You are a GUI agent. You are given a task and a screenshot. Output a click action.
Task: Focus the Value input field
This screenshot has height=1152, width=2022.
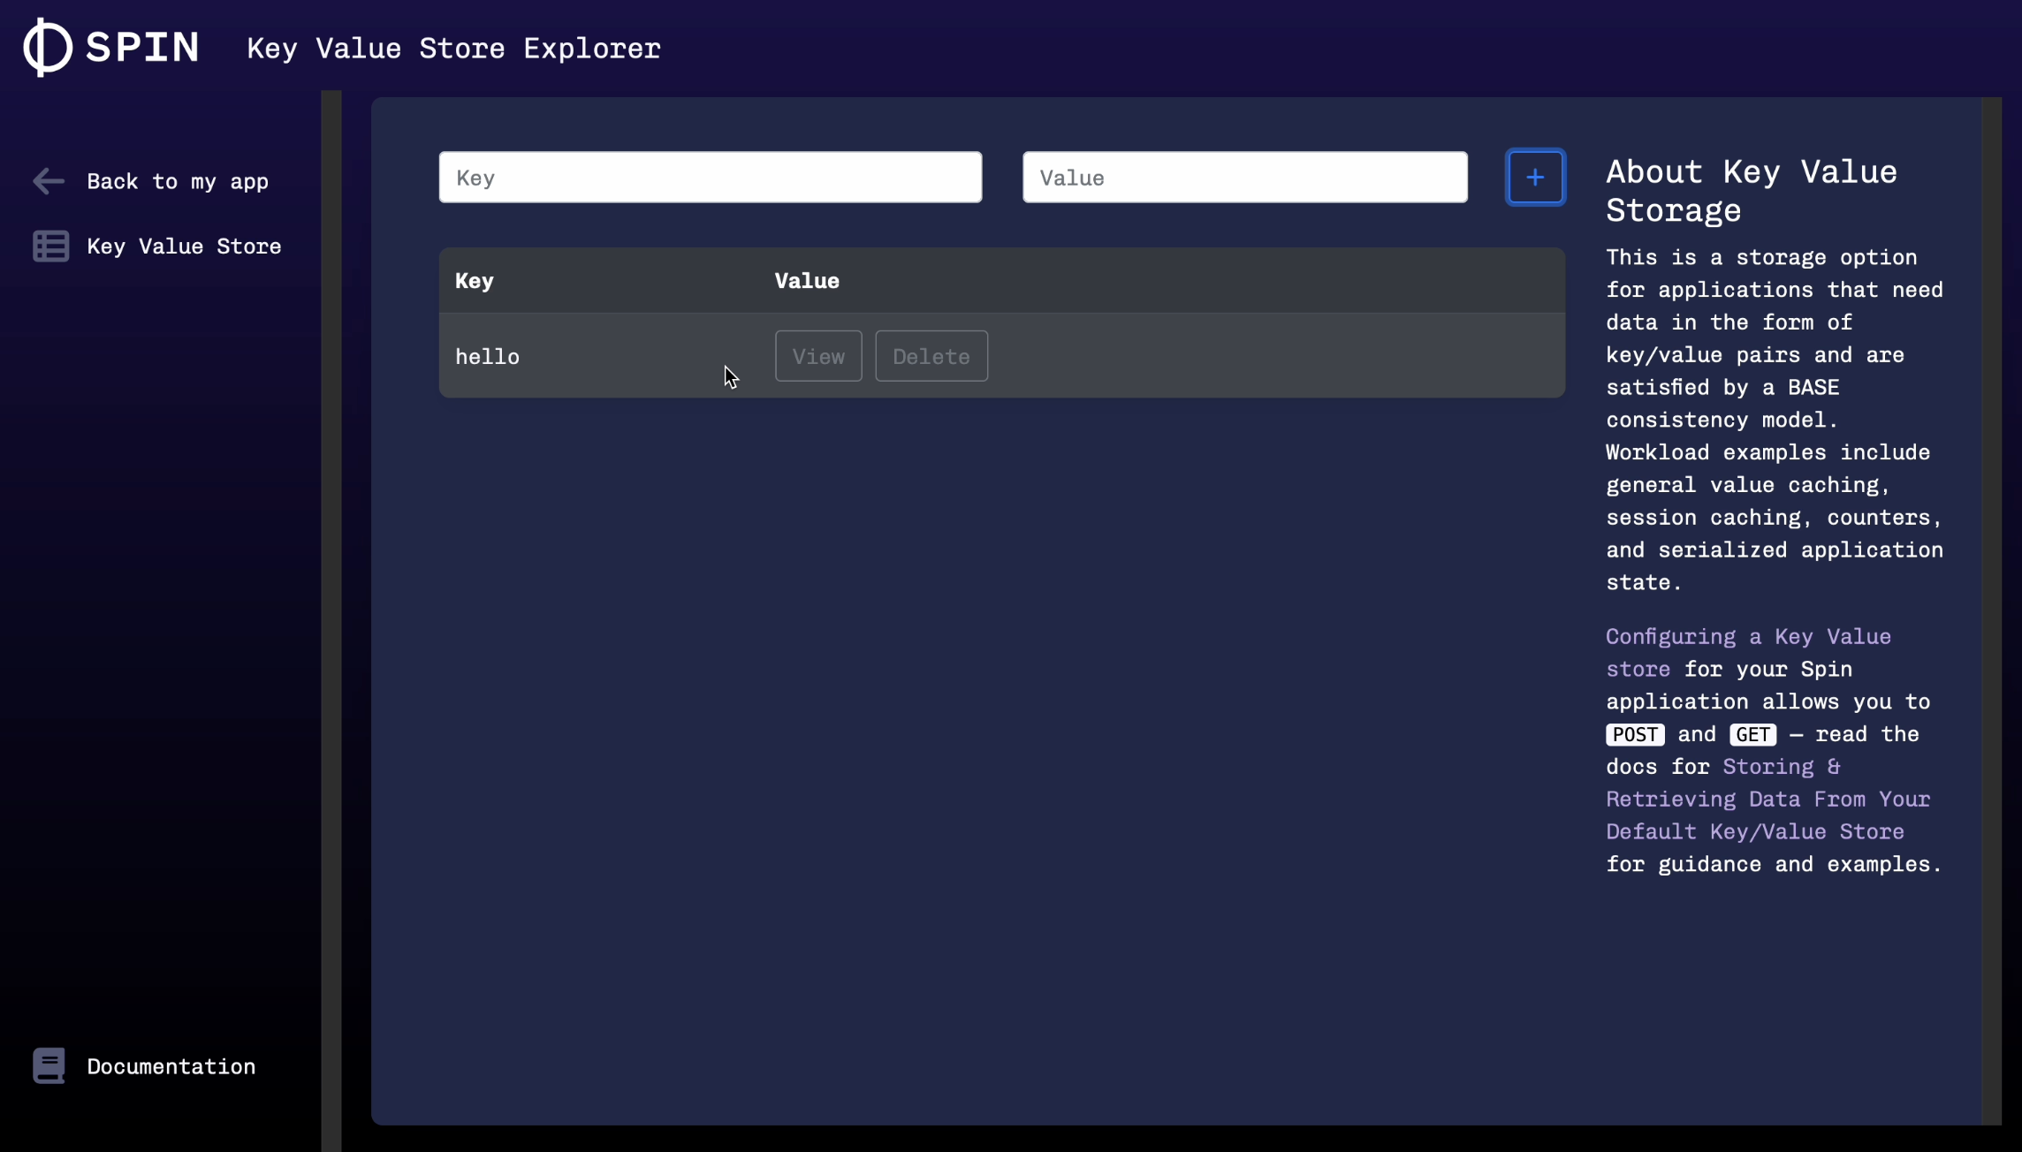(x=1245, y=178)
